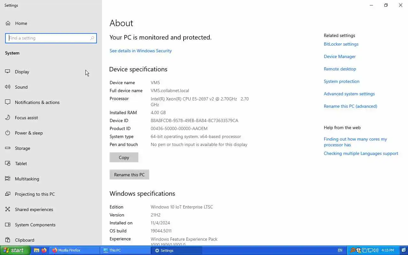The image size is (408, 255).
Task: Select Notifications & actions
Action: tap(51, 102)
